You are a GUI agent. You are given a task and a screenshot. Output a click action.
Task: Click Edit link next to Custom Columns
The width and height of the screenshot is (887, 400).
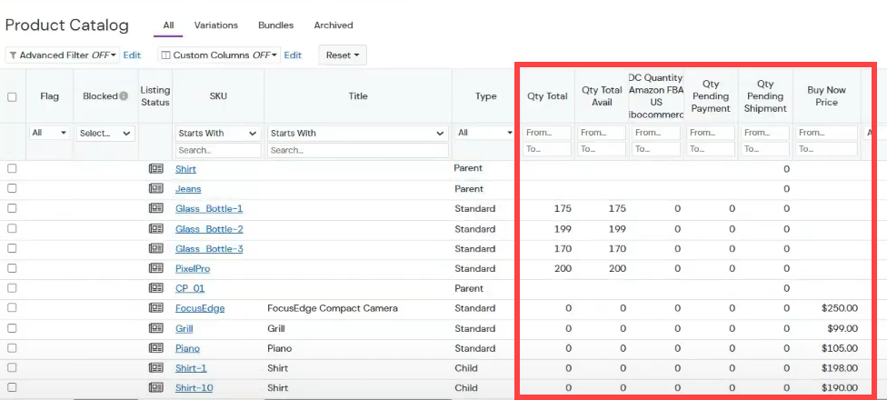click(x=293, y=55)
